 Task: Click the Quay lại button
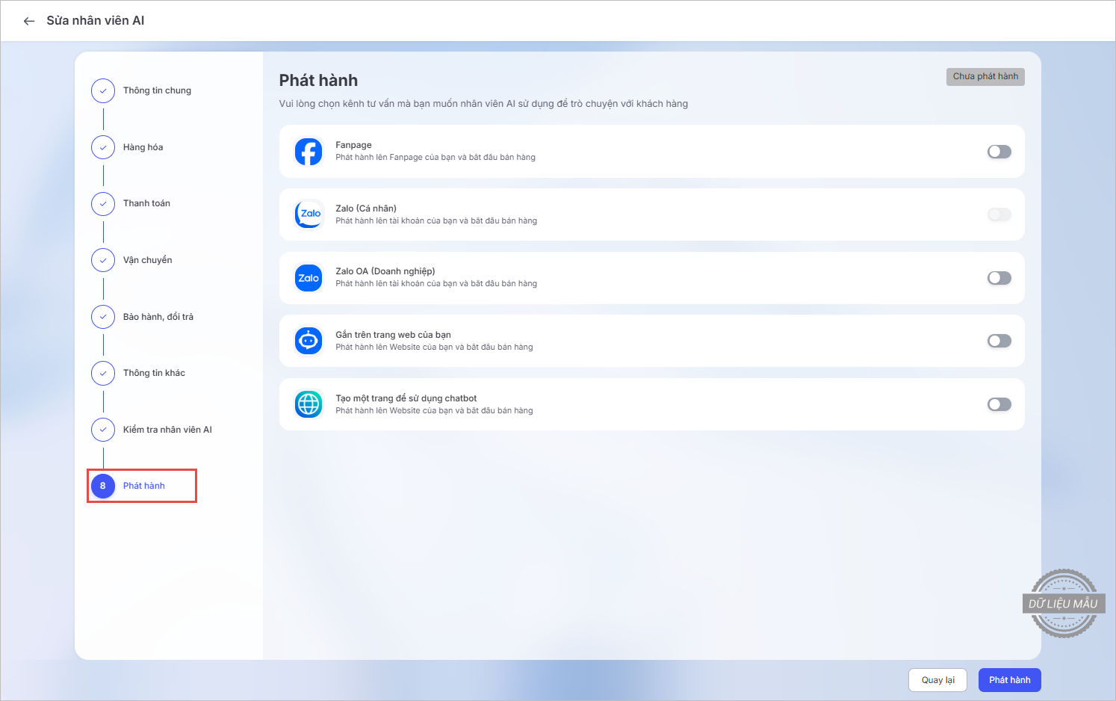click(937, 680)
